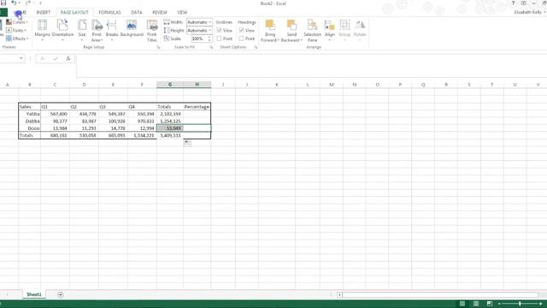
Task: Select the grand total 3,409,533 cell
Action: click(170, 135)
